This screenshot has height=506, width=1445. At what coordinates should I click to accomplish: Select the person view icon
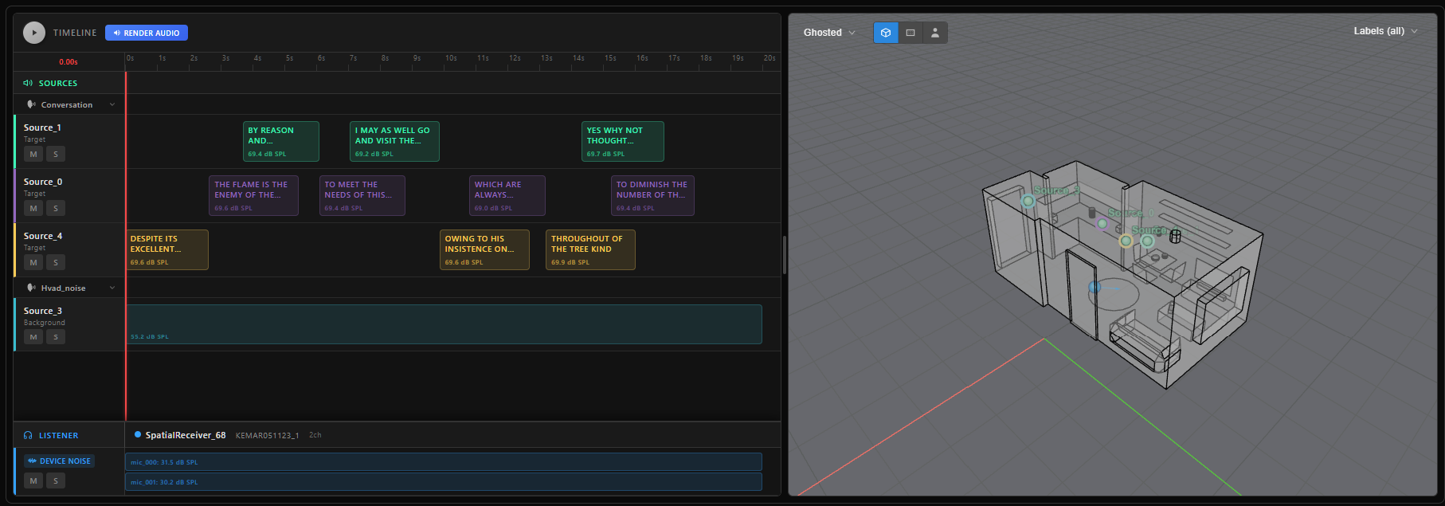pos(935,33)
